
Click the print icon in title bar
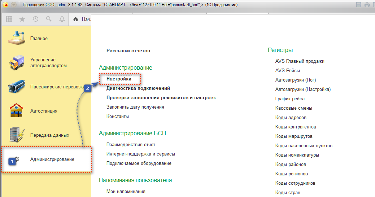[x=366, y=5]
